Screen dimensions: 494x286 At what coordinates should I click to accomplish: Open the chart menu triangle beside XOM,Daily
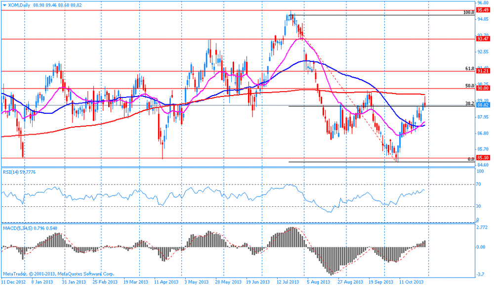click(4, 5)
